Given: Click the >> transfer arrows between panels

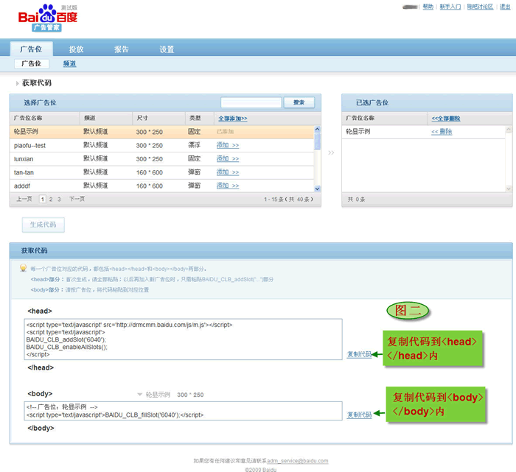Looking at the screenshot, I should coord(331,152).
